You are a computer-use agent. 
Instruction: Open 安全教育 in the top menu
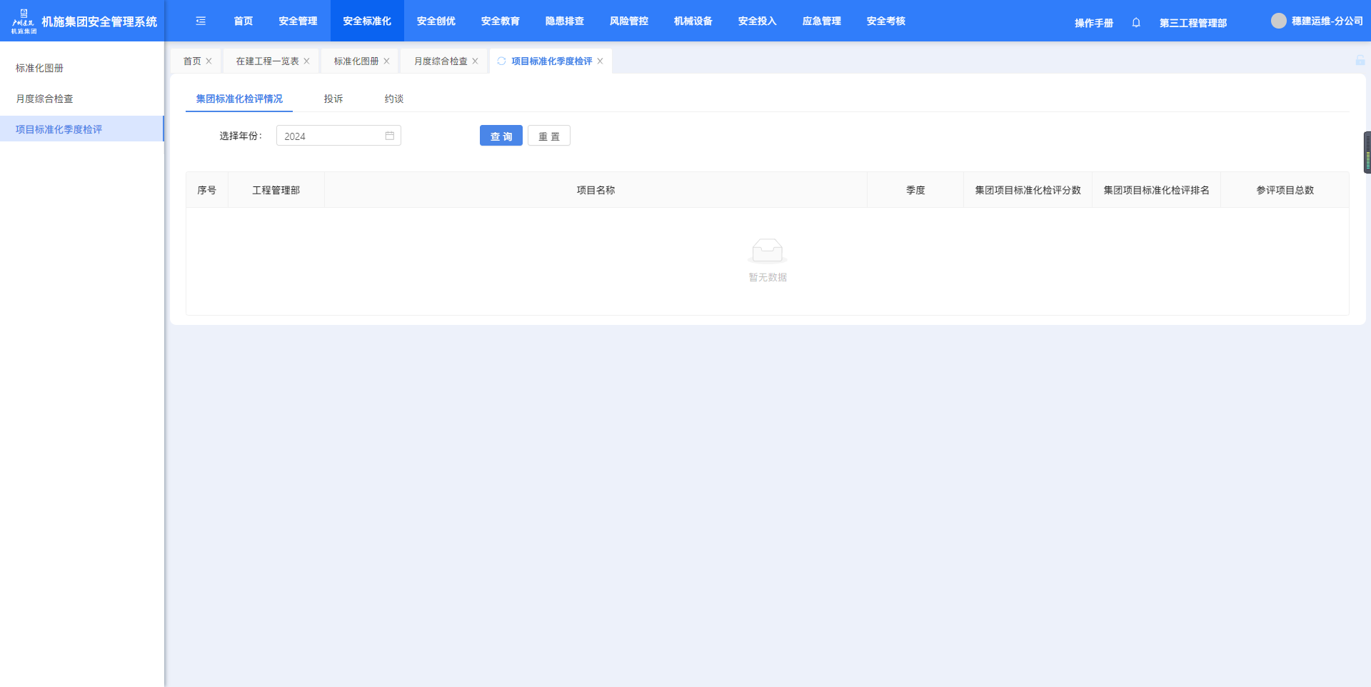tap(500, 21)
